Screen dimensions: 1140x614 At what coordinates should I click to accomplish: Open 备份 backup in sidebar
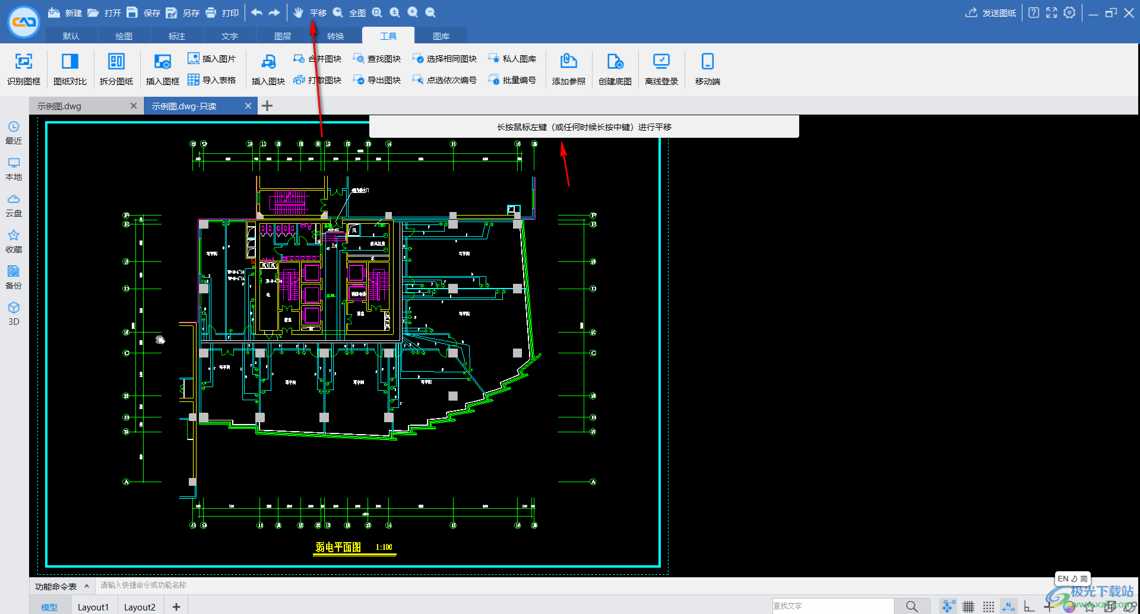[x=14, y=278]
